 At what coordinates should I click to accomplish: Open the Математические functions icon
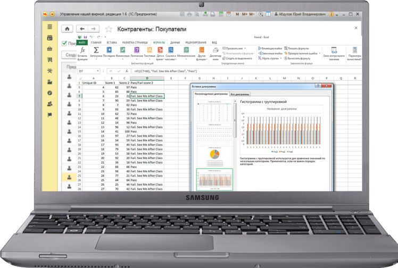tap(186, 50)
